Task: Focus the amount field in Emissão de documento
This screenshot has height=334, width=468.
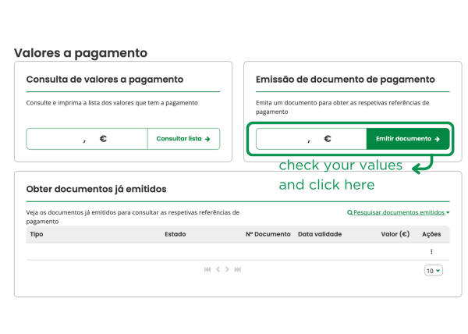Action: click(x=311, y=139)
